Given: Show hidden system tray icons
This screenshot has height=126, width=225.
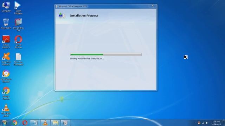Looking at the screenshot, I should click(195, 123).
